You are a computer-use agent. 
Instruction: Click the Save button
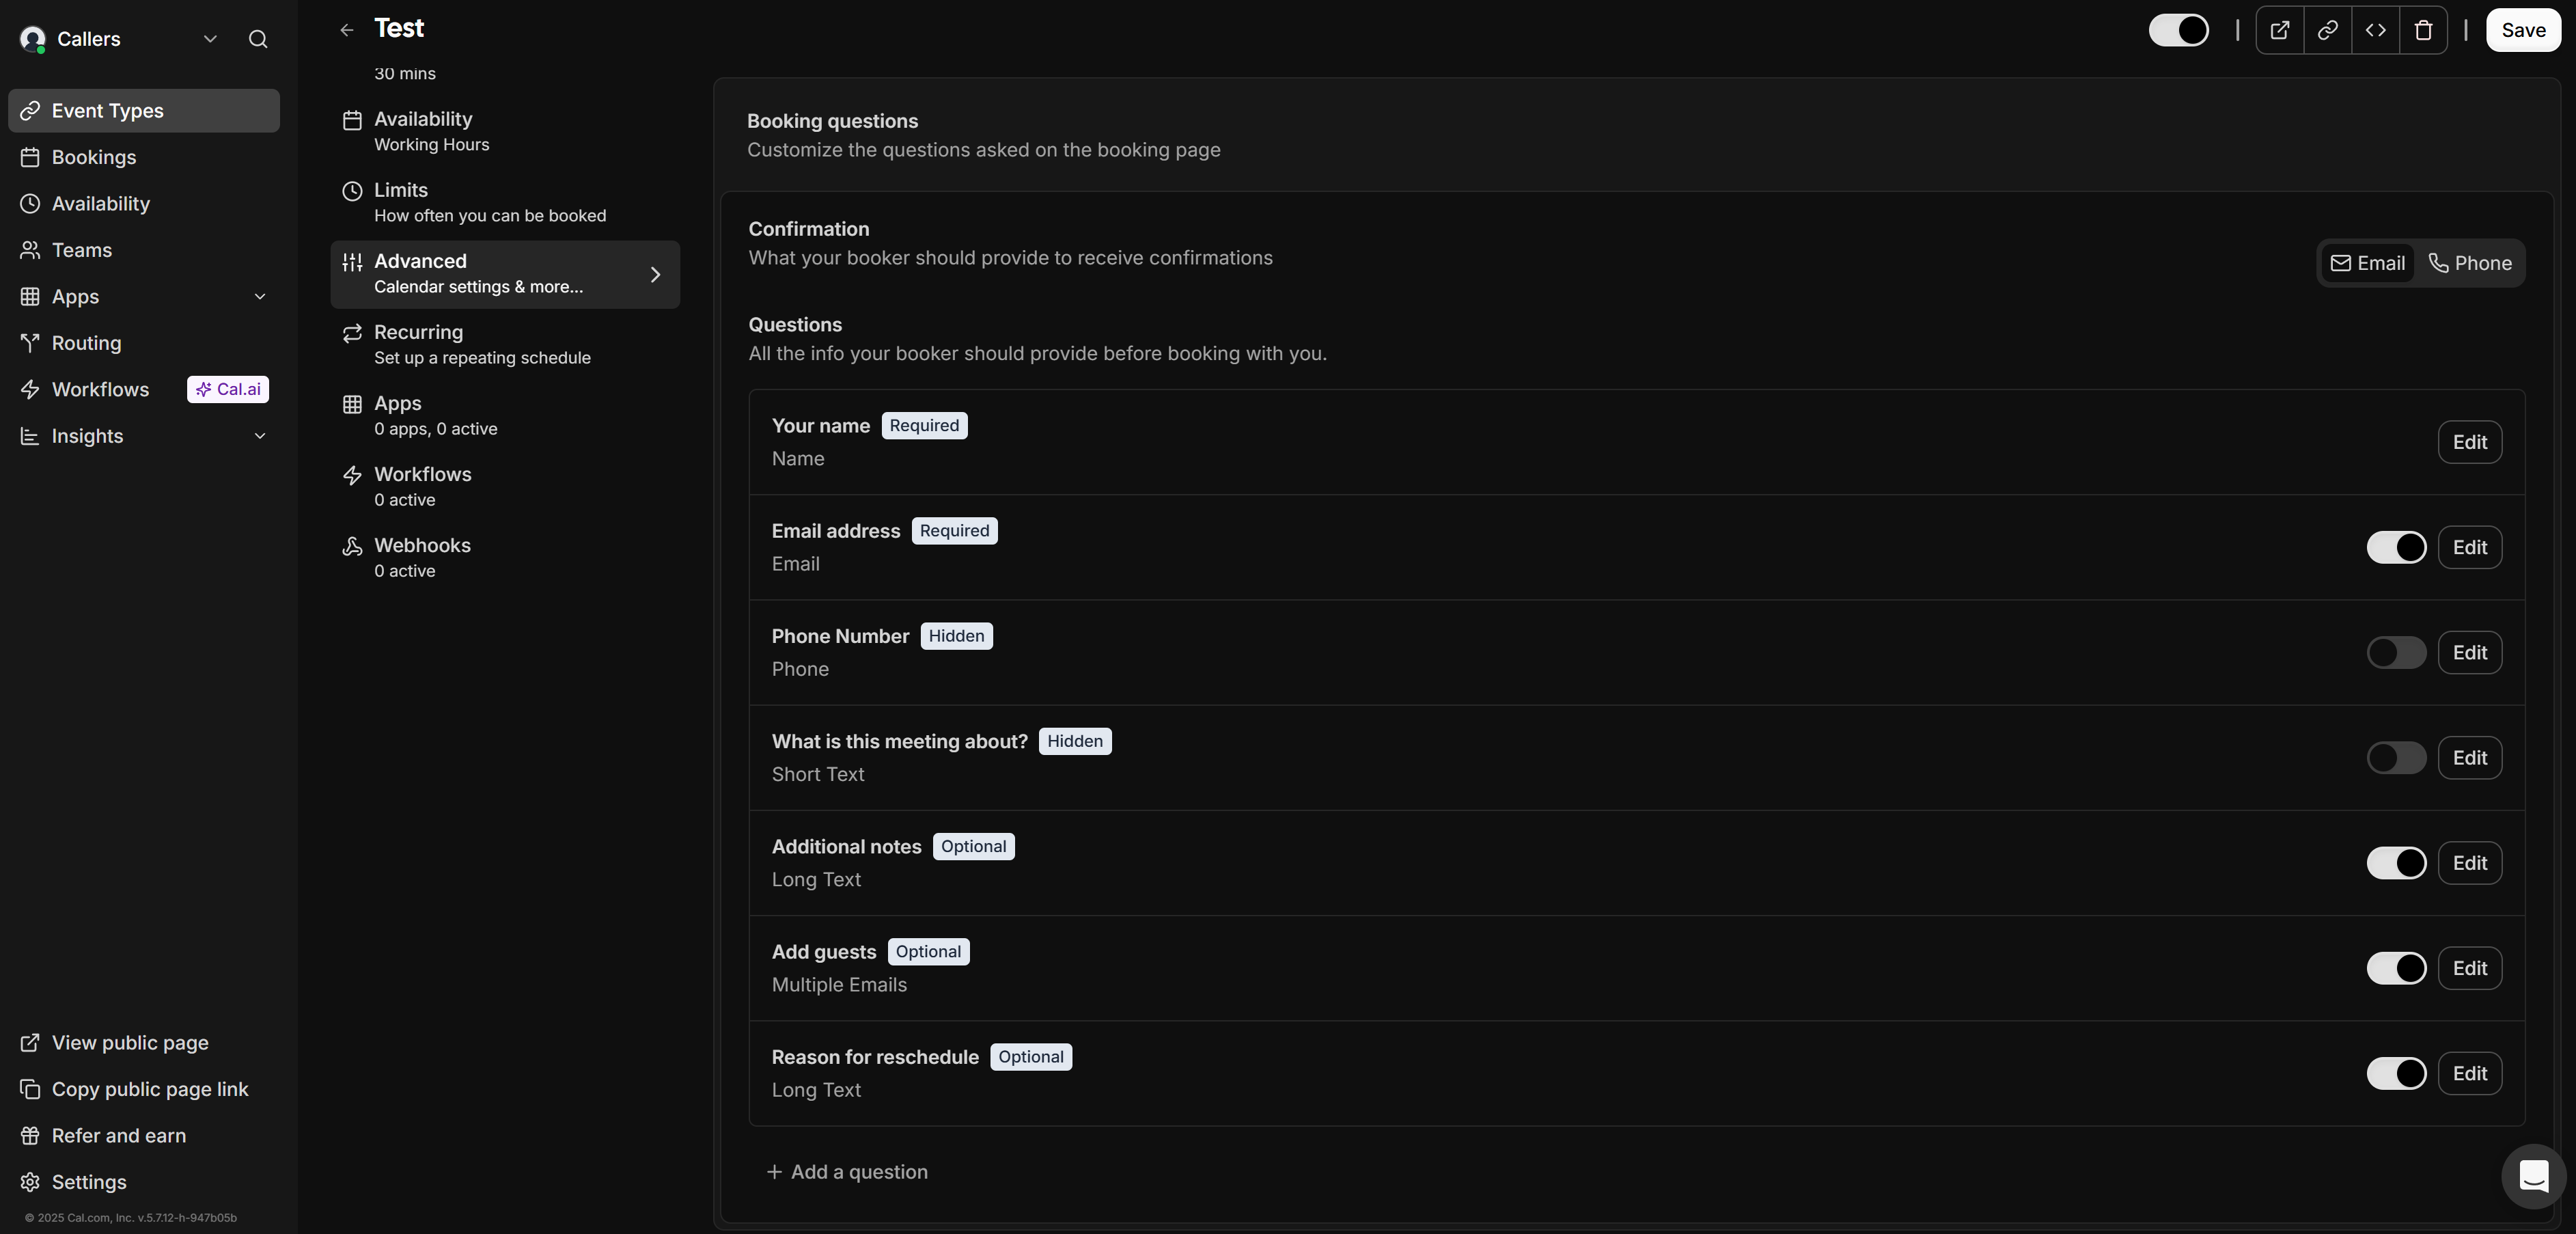[2523, 30]
